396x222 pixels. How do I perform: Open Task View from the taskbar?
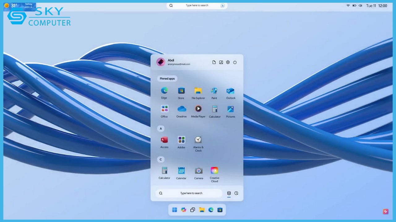(x=192, y=210)
